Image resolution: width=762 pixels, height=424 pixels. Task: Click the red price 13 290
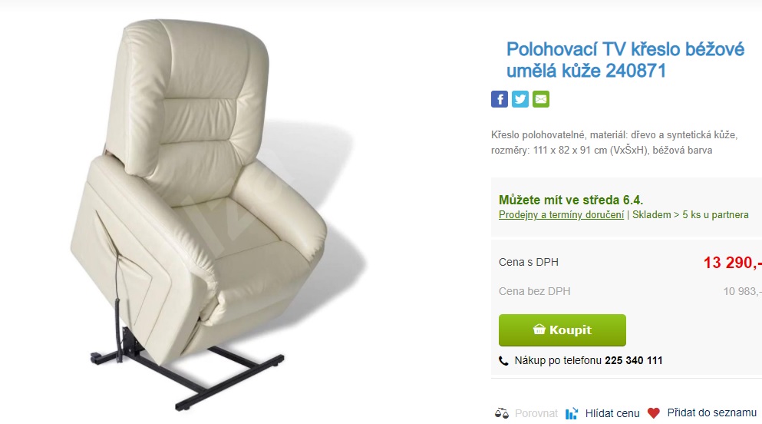pos(732,263)
